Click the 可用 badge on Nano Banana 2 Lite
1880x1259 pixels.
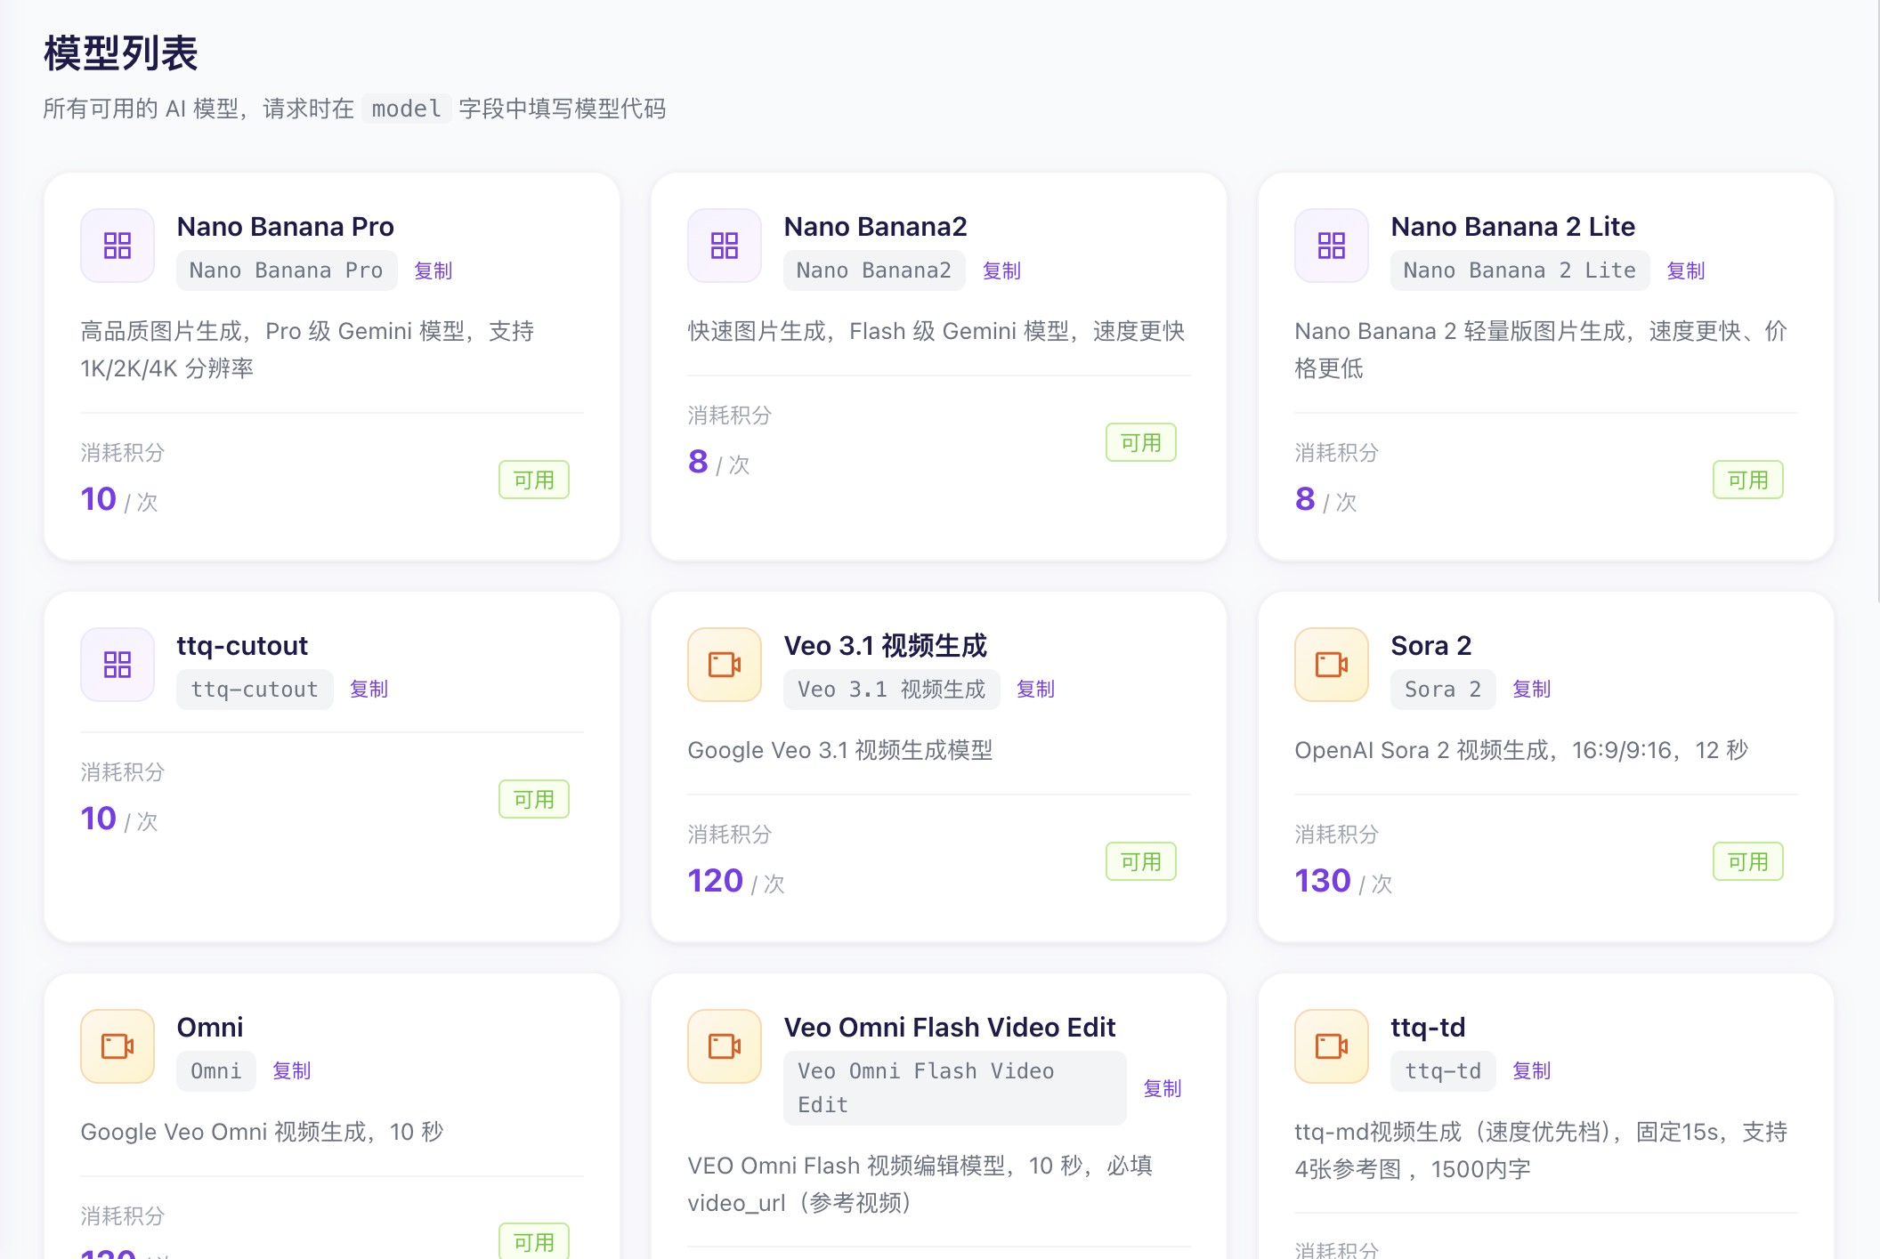(1748, 480)
